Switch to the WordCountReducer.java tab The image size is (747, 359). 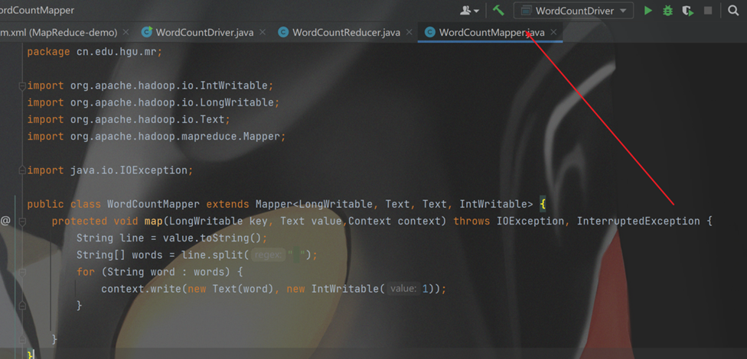346,32
